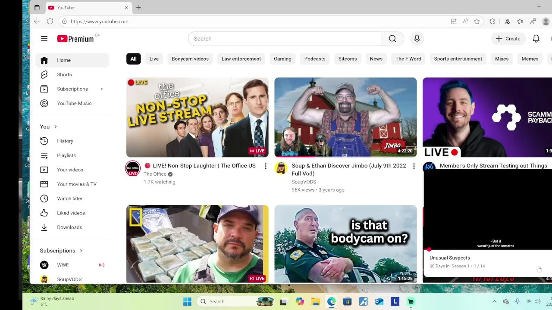Play the Jimbo barn thumbnail video
This screenshot has width=552, height=310.
pos(345,117)
